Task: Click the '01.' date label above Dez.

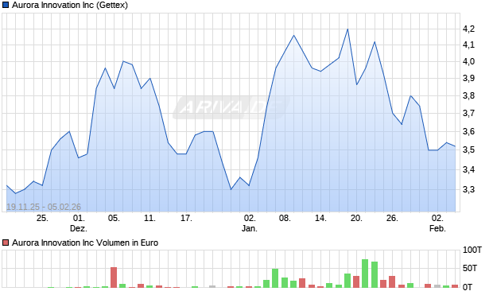Action: pyautogui.click(x=79, y=218)
